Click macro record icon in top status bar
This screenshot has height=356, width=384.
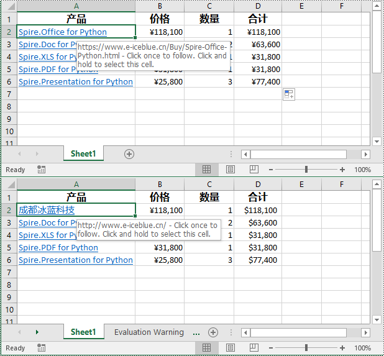[41, 170]
